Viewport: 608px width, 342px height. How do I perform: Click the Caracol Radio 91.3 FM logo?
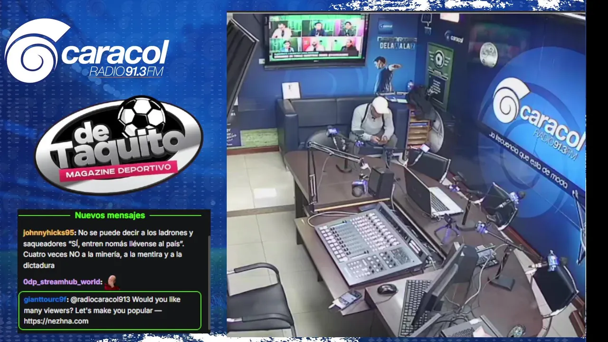87,50
